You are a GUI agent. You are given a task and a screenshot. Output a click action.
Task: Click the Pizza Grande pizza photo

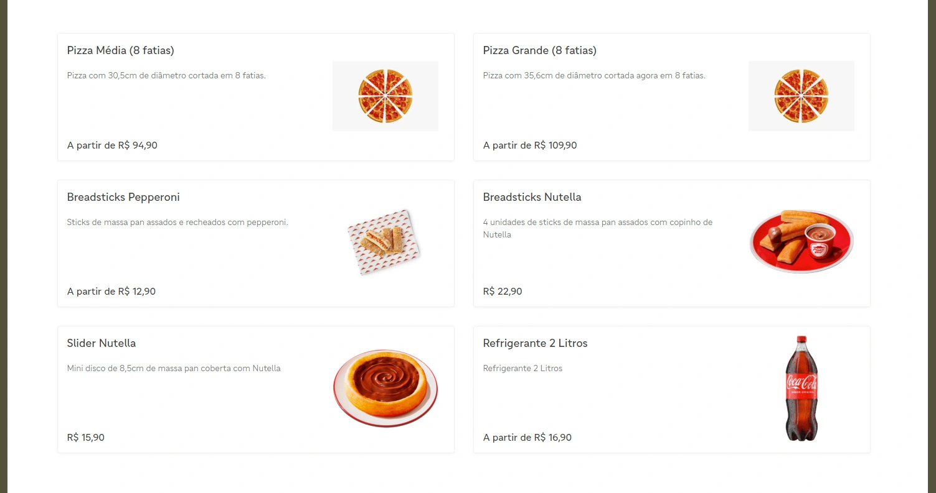click(801, 96)
